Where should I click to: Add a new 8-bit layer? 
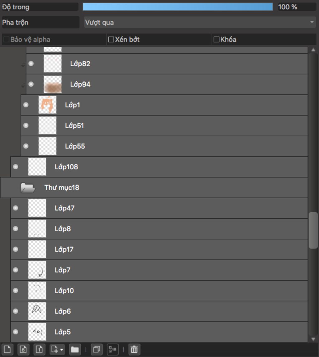click(23, 349)
